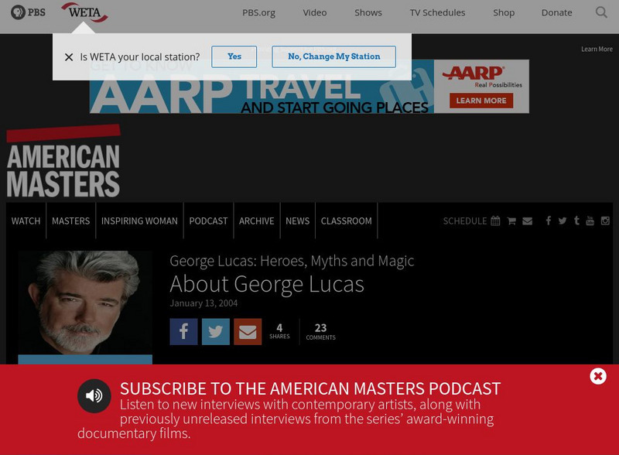Share the article via email
This screenshot has width=619, height=455.
pyautogui.click(x=247, y=331)
